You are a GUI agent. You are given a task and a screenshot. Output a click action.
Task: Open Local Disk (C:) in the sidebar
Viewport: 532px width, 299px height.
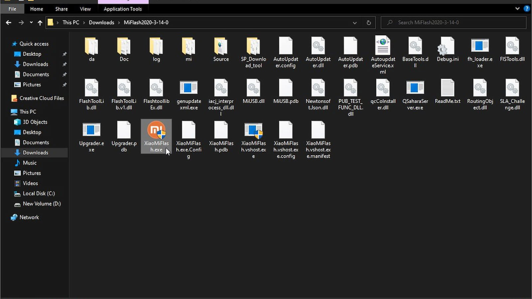coord(39,193)
